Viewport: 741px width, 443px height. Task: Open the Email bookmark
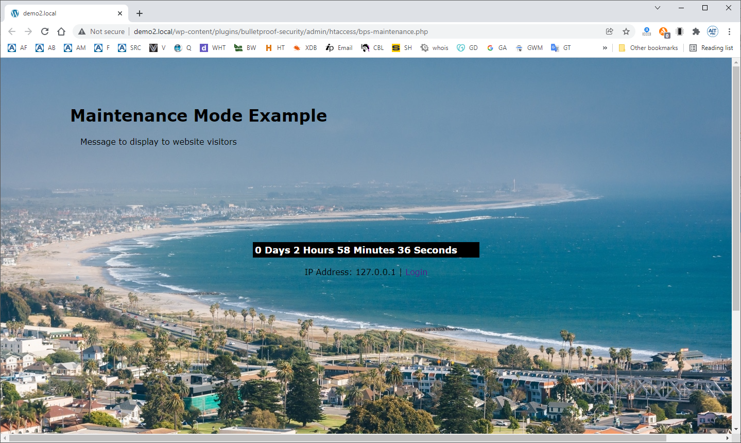(x=339, y=48)
